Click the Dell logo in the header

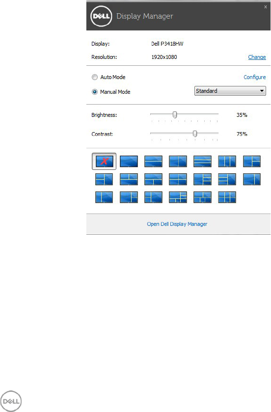coord(101,16)
